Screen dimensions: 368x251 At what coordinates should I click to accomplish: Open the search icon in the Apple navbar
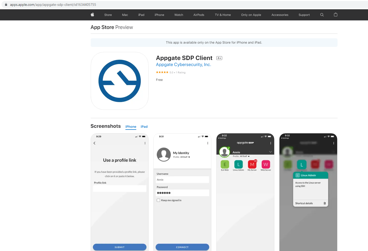point(322,15)
